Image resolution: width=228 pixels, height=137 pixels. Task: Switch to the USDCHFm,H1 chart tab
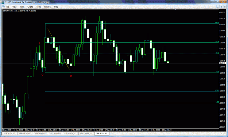pos(71,133)
